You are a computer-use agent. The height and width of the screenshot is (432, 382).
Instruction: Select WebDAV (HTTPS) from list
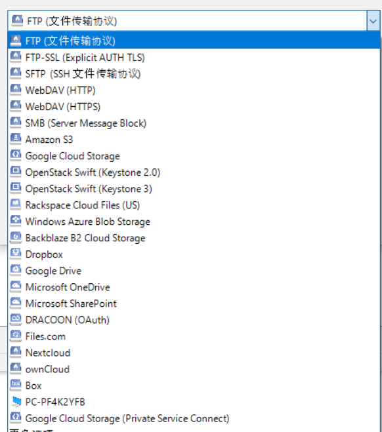click(194, 106)
